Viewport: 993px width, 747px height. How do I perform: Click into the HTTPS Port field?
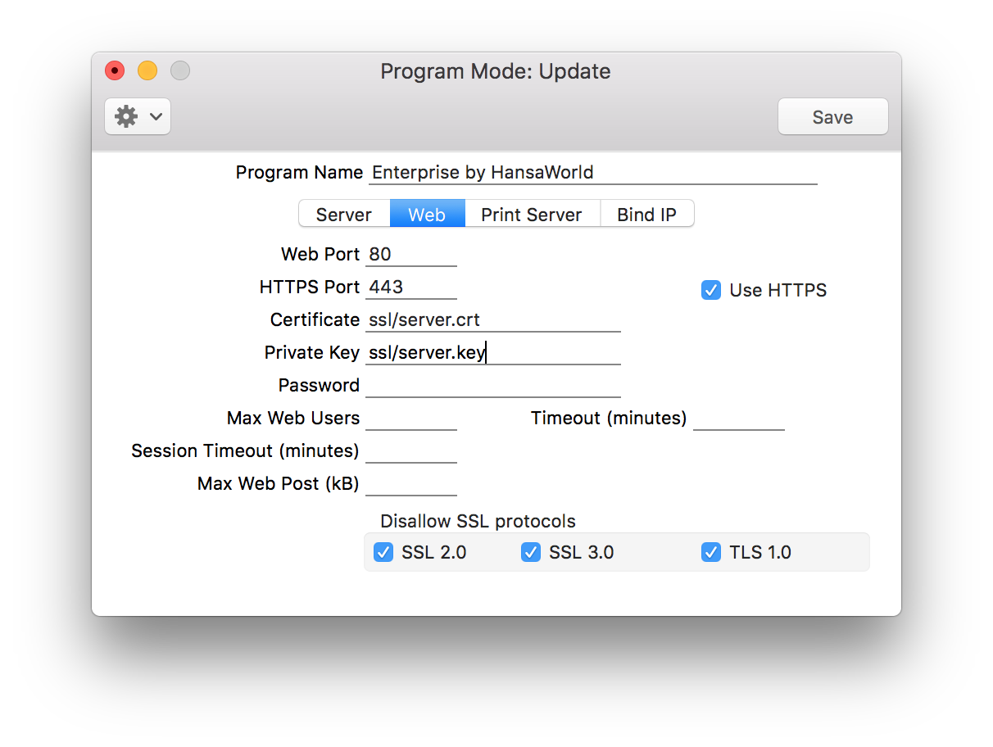point(411,287)
